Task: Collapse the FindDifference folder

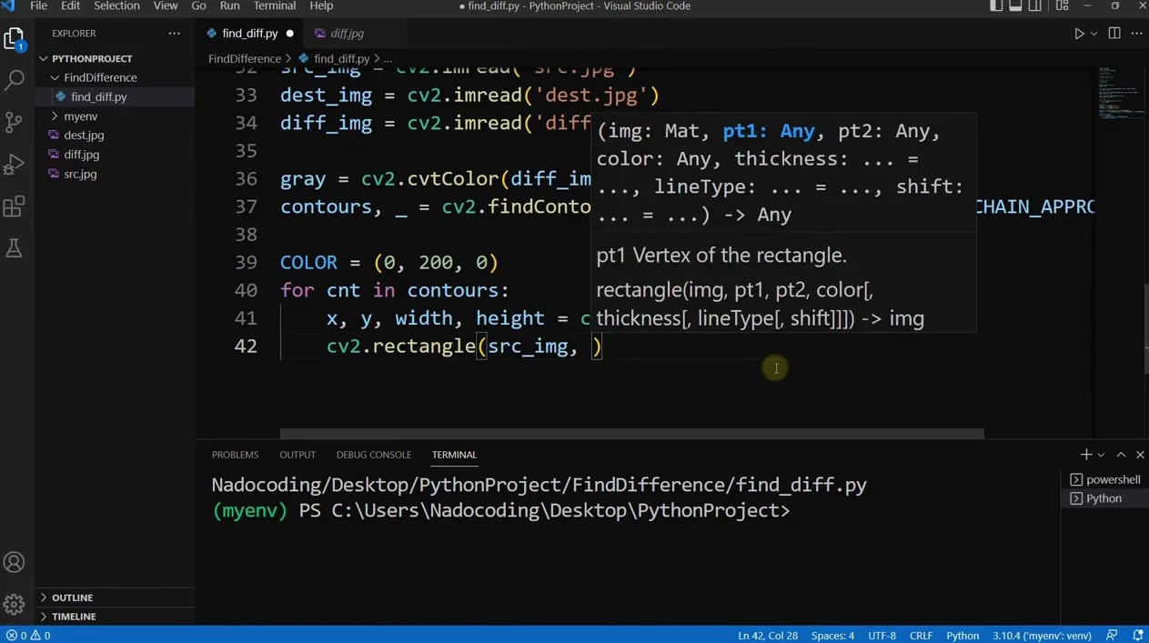Action: tap(115, 77)
